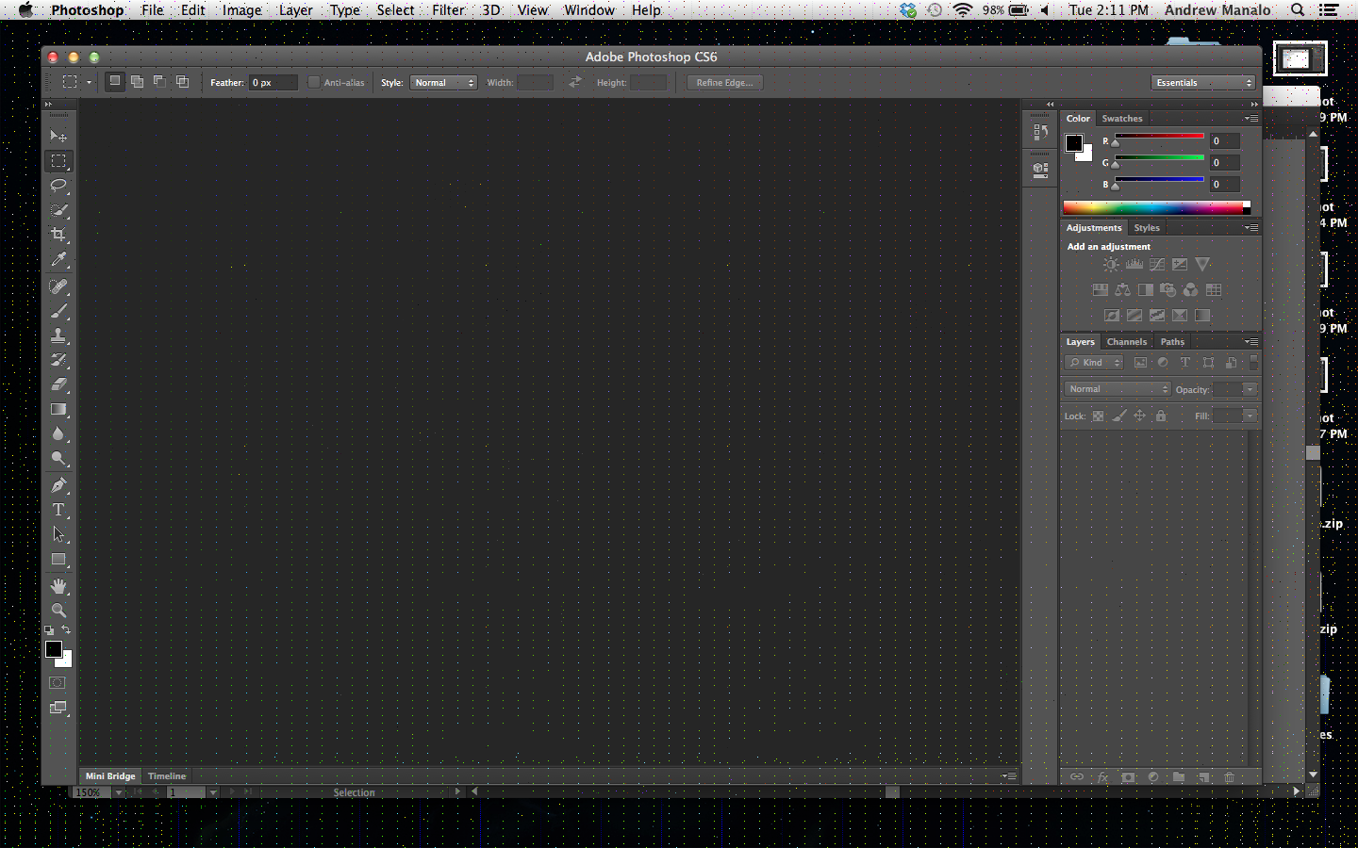Select the Eraser tool

pos(58,383)
